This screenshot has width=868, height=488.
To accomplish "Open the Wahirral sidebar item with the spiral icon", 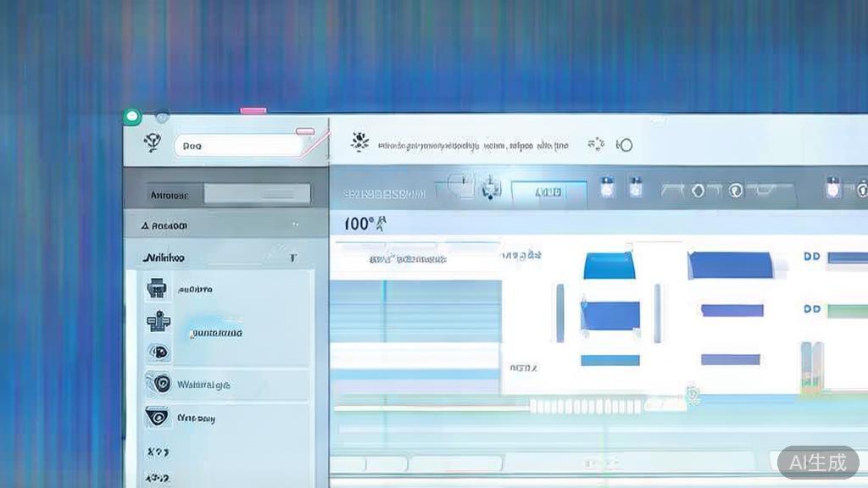I will [x=159, y=384].
